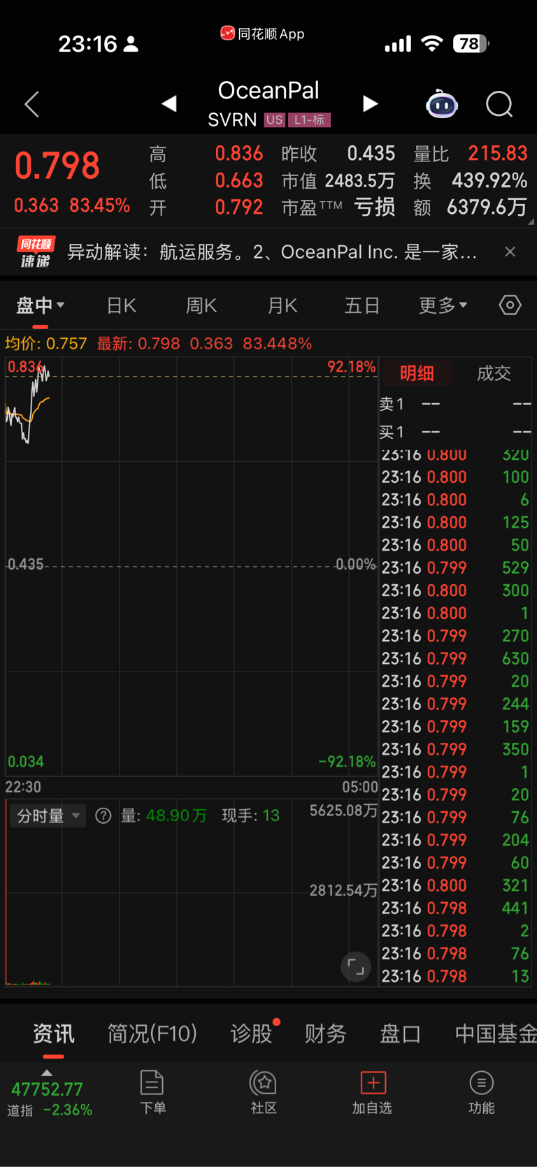Switch trade panel to 成交 tab
The height and width of the screenshot is (1167, 537).
pyautogui.click(x=494, y=373)
